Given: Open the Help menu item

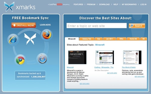Looking at the screenshot, I should (x=116, y=5).
